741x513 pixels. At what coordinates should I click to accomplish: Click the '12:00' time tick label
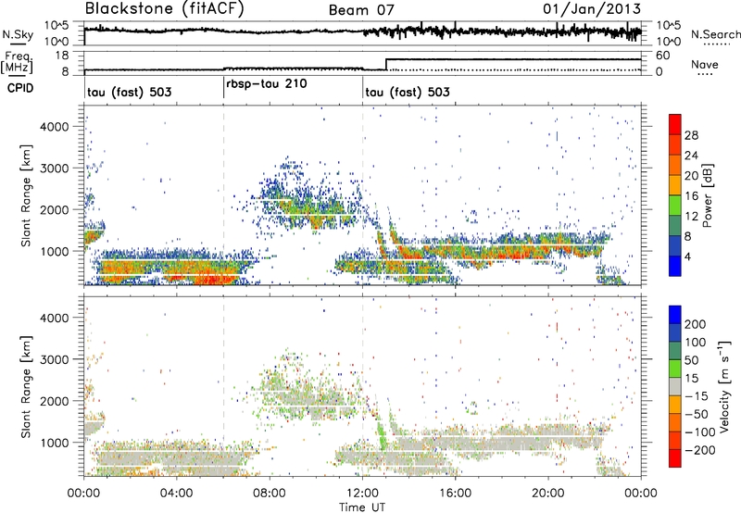click(x=362, y=494)
